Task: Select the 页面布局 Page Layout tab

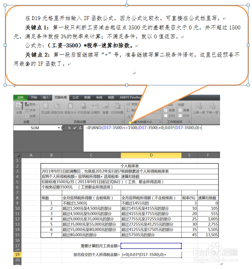Action: pyautogui.click(x=61, y=98)
